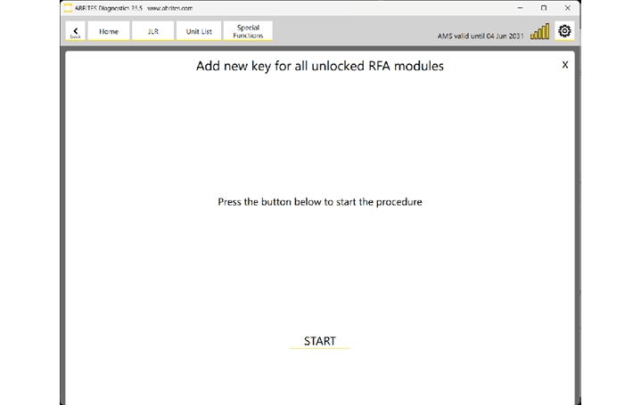641x405 pixels.
Task: Click the ABRITES logo in title bar
Action: coord(68,8)
